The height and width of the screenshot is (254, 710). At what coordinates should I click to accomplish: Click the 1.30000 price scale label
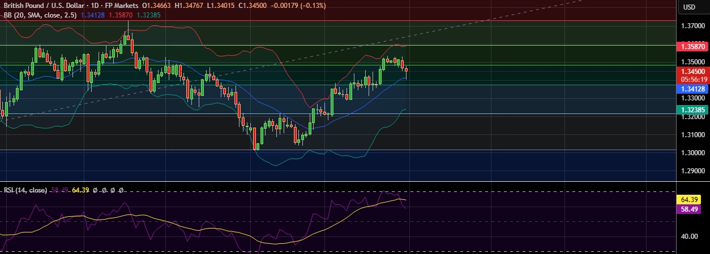click(693, 153)
